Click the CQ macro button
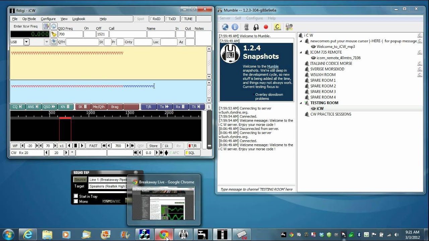429x241 pixels. [x=17, y=107]
